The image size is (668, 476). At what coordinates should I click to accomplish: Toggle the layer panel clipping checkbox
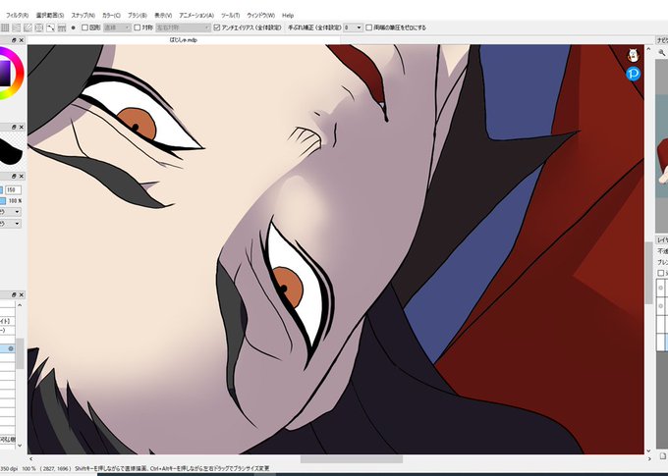pos(661,273)
